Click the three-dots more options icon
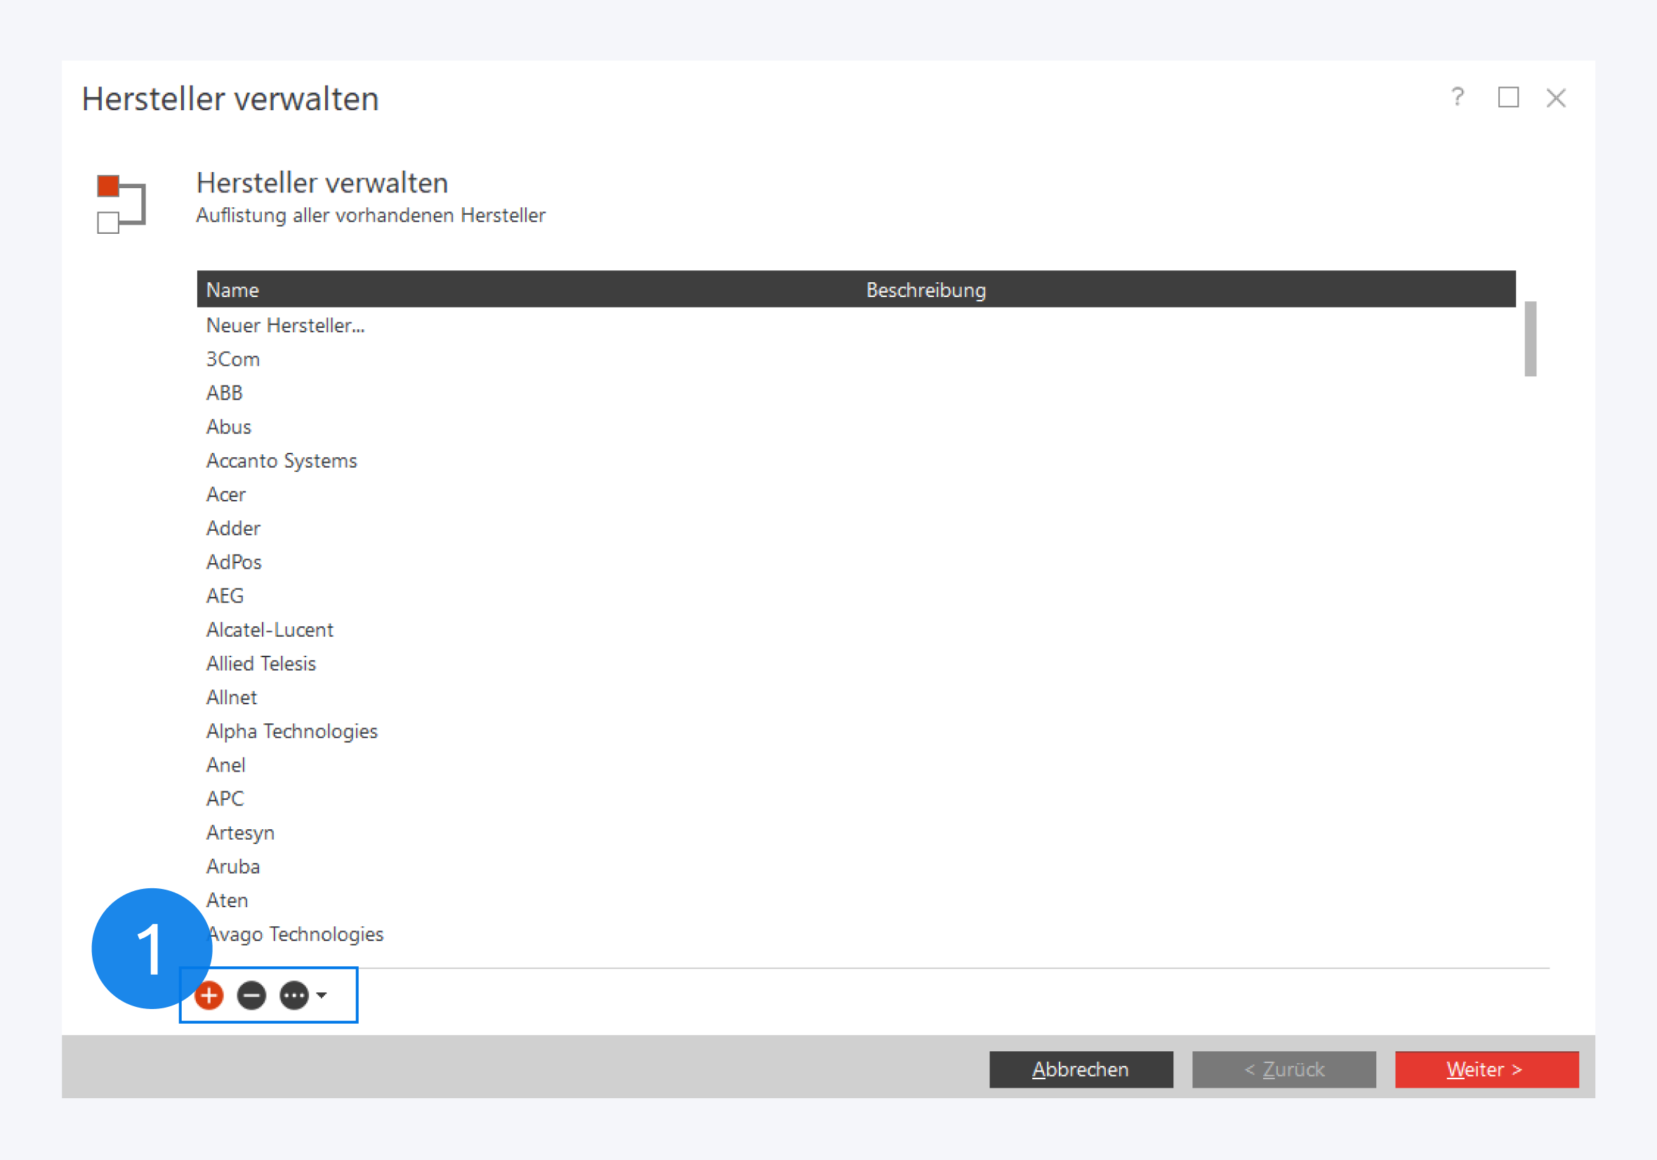Viewport: 1657px width, 1160px height. [293, 996]
